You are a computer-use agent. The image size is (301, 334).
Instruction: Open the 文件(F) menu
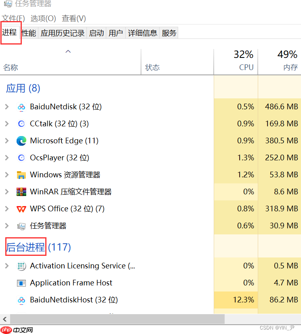pos(13,19)
